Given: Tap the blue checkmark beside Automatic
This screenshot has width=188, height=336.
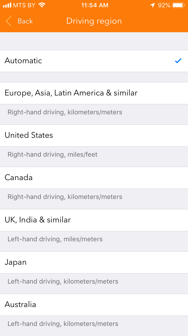Looking at the screenshot, I should pyautogui.click(x=178, y=61).
